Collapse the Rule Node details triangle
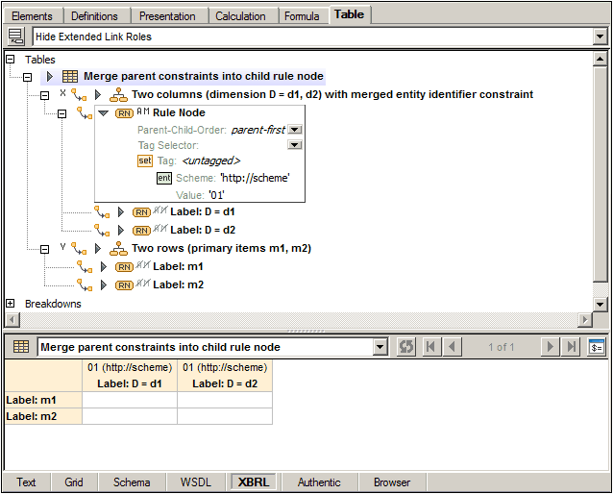Viewport: 613px width, 494px height. click(103, 112)
